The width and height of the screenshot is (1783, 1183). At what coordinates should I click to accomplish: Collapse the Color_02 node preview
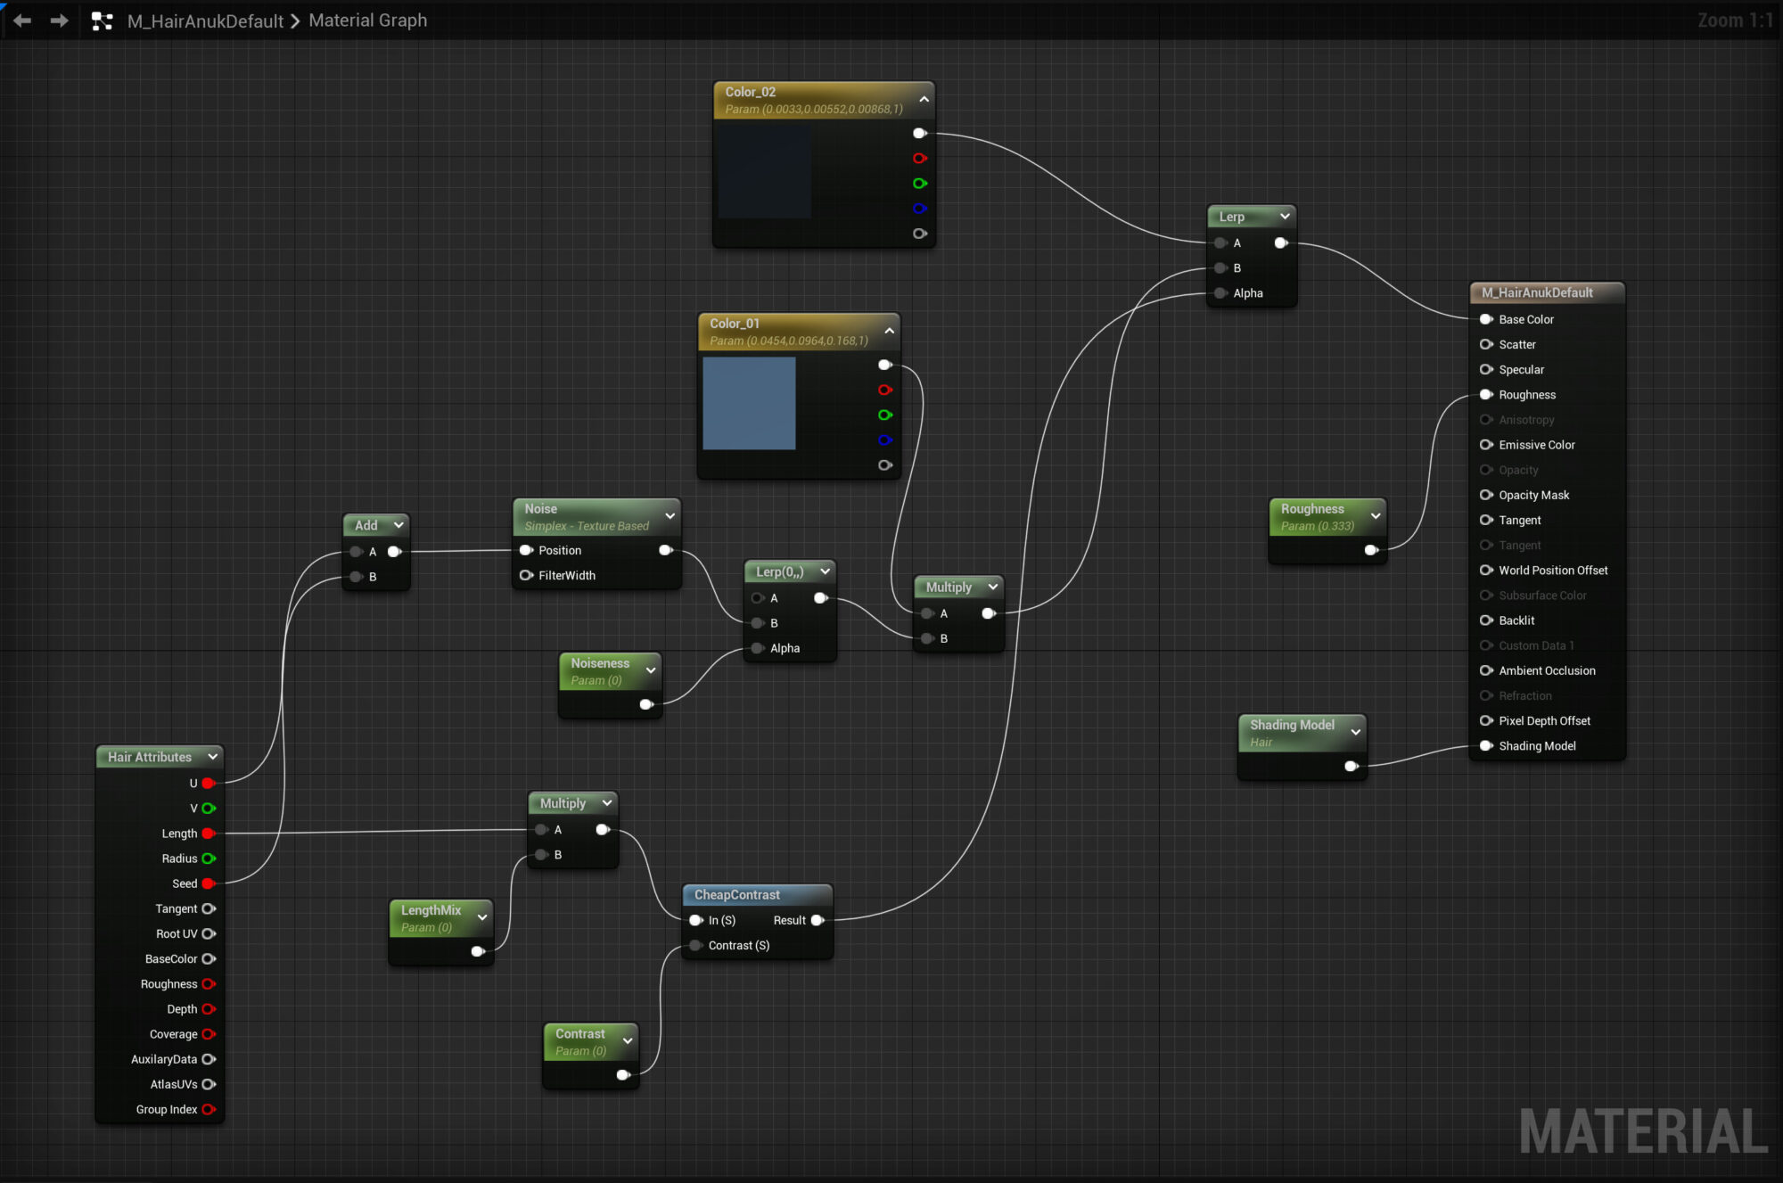tap(924, 100)
